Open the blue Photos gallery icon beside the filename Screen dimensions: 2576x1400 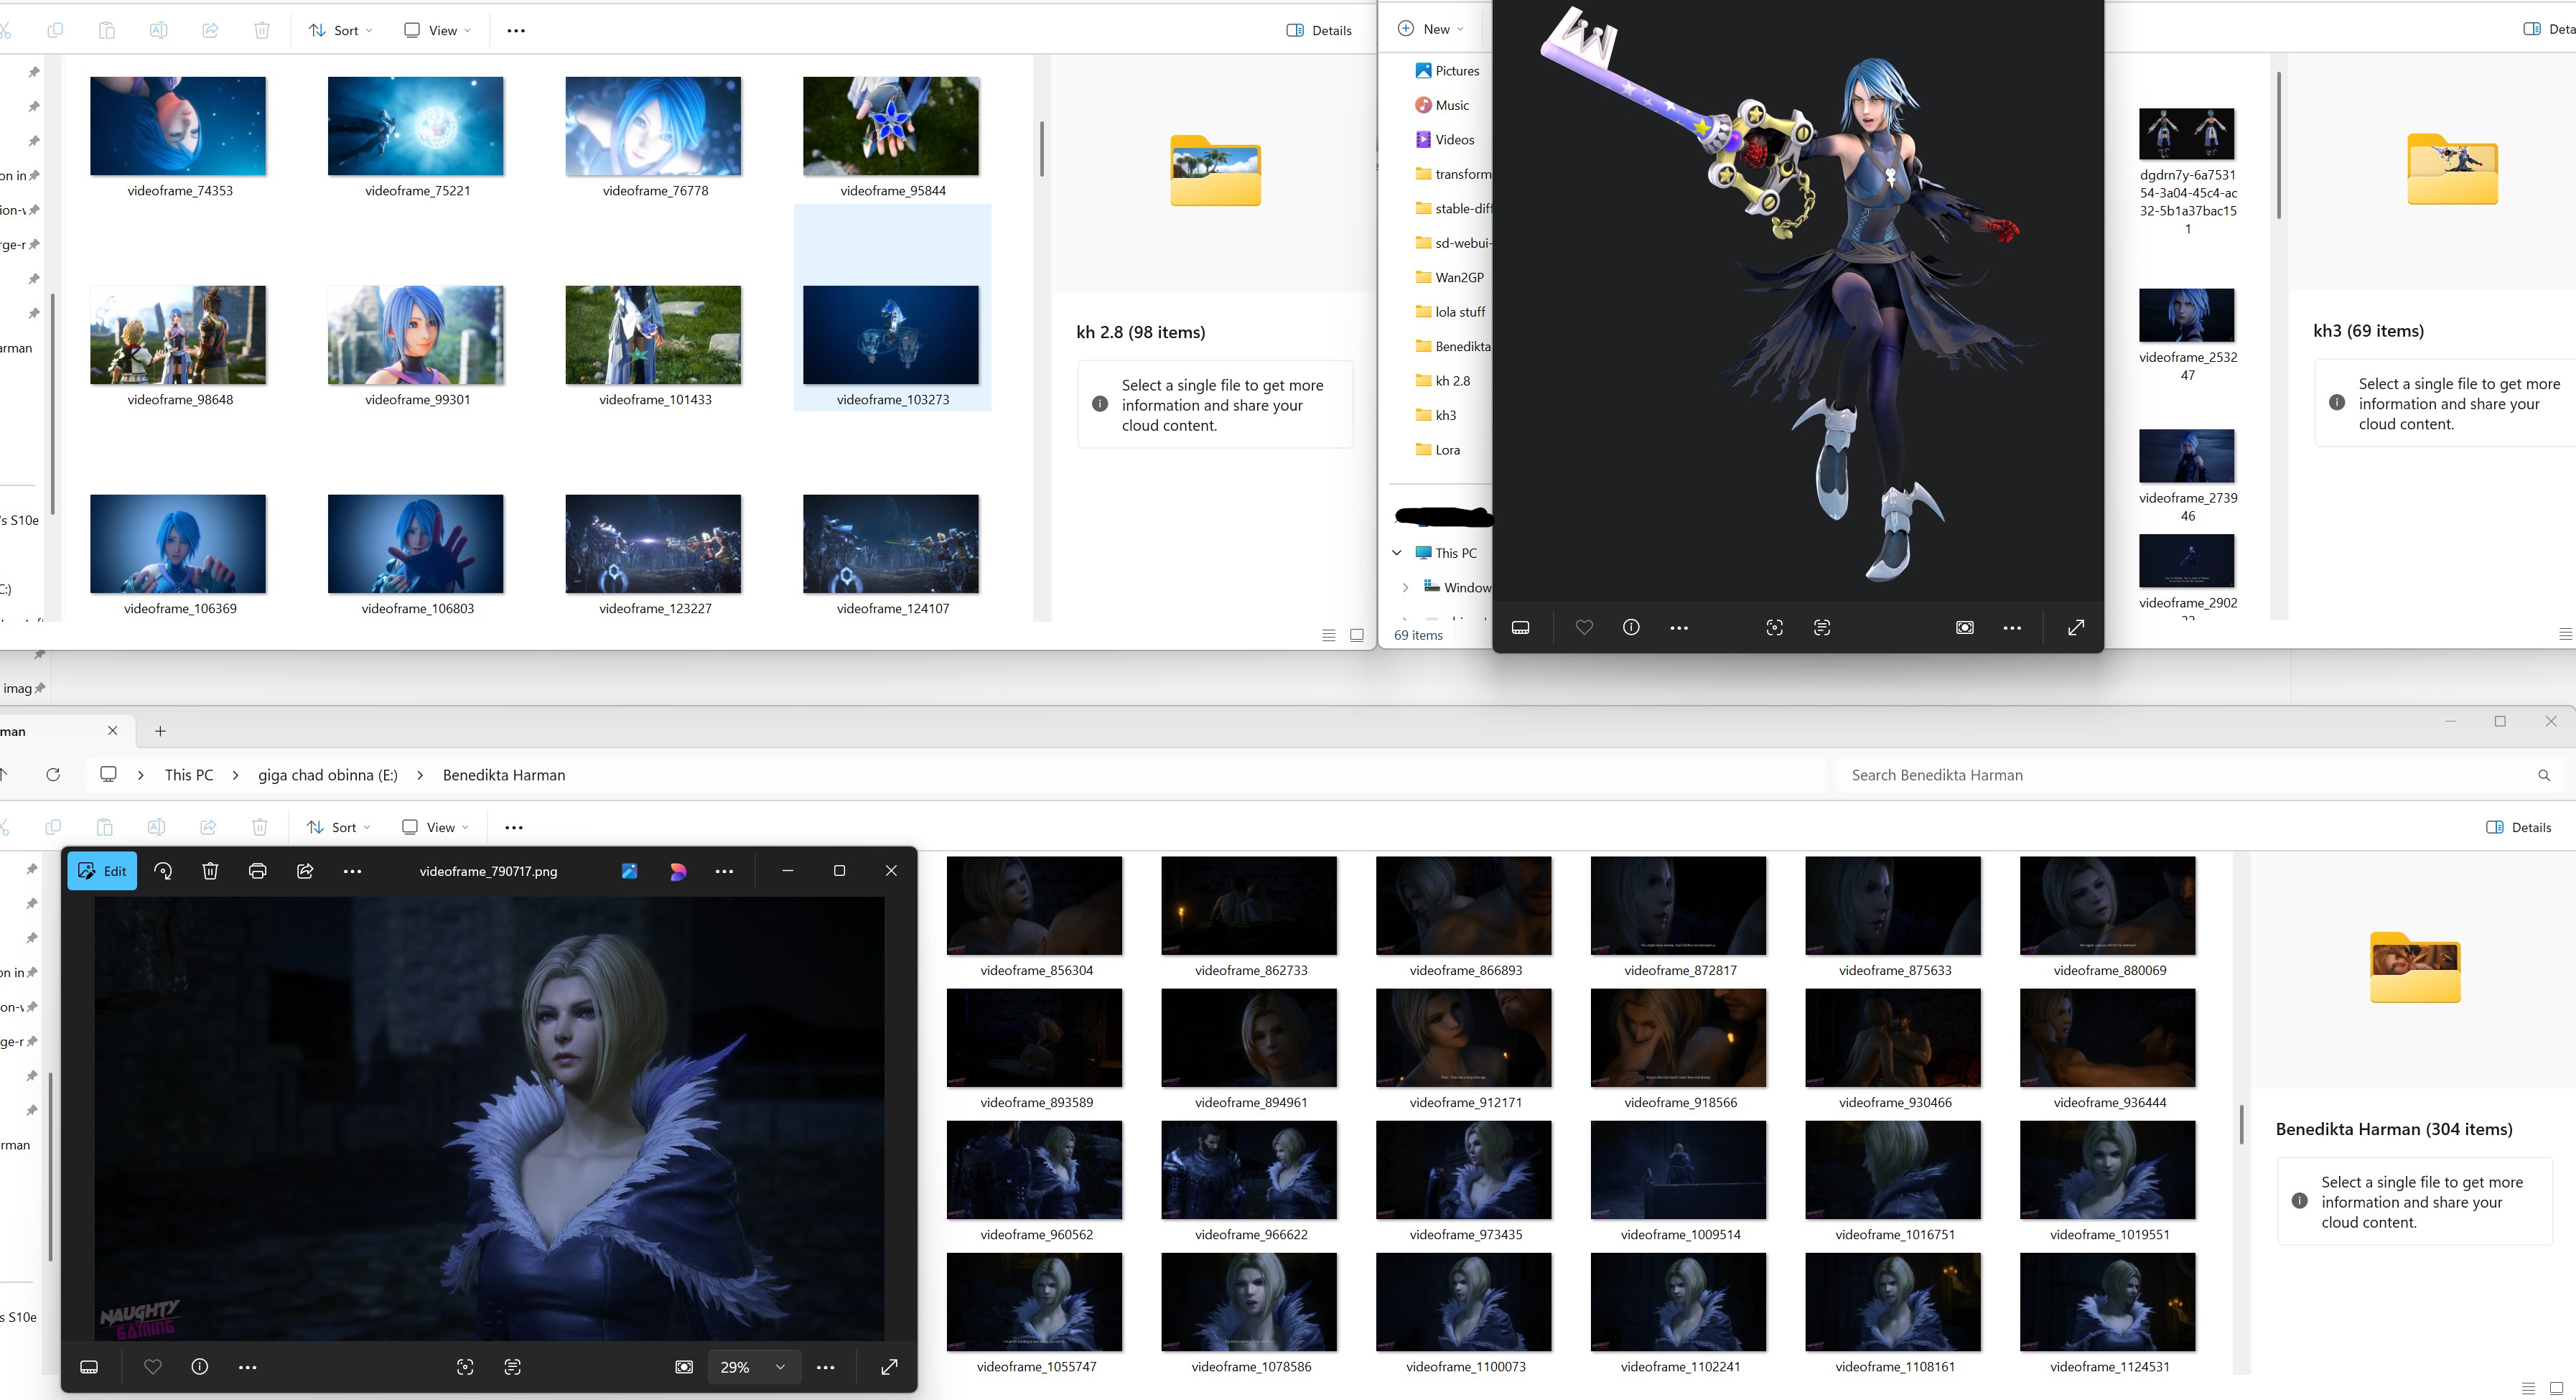pos(629,871)
